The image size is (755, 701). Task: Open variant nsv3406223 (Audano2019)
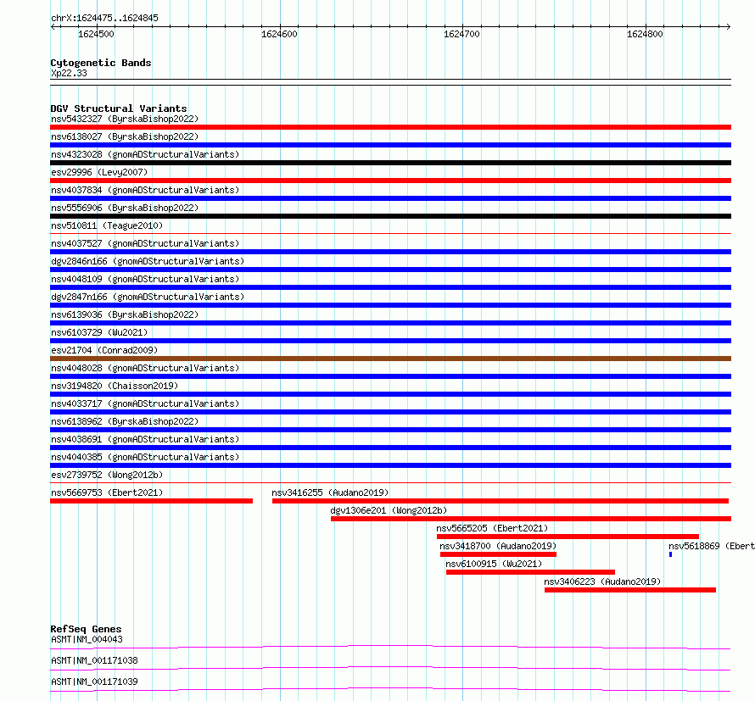(x=602, y=581)
